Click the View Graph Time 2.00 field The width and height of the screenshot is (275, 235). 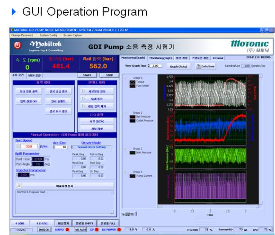tap(156, 66)
